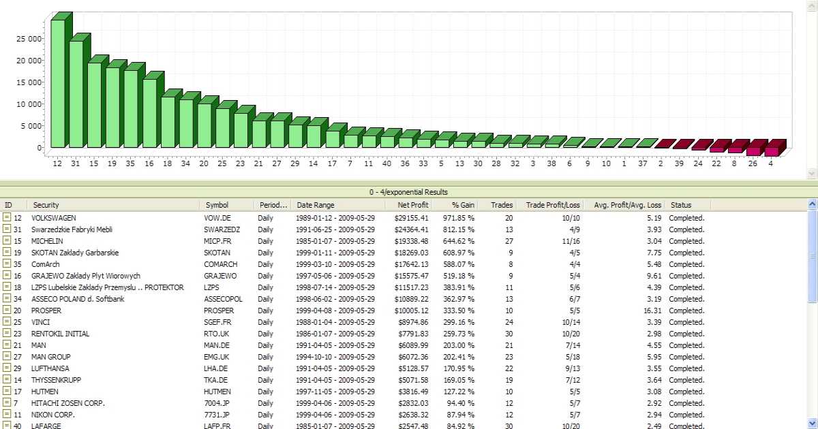Click the row icon for NIKON CORP.
Screen dimensions: 818x429
(7, 415)
